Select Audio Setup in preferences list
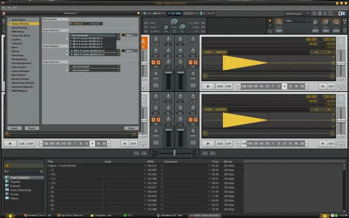 (18, 20)
